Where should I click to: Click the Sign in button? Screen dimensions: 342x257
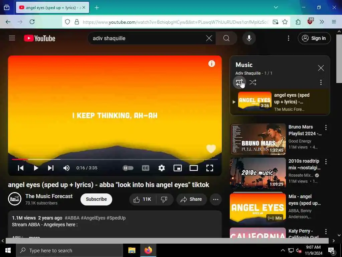[314, 38]
